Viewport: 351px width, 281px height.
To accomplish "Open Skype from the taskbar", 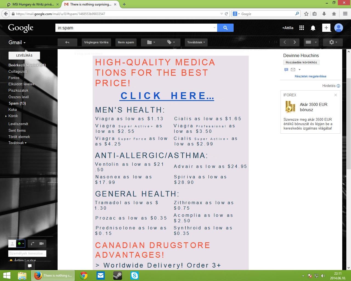I will [x=135, y=276].
